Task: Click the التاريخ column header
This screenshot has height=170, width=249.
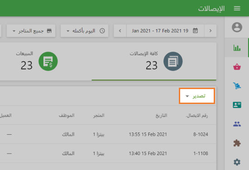Action: (x=161, y=115)
